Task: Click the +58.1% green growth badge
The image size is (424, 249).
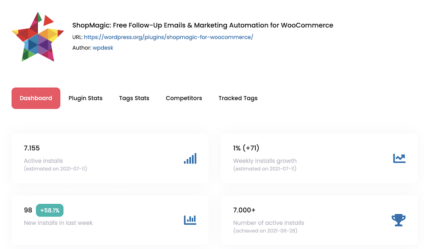Action: coord(50,210)
